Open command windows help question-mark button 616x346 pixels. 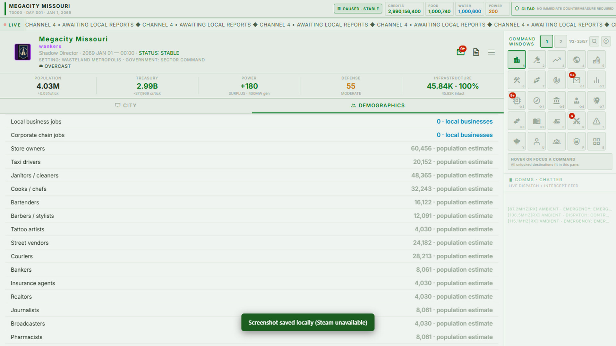[x=606, y=41]
